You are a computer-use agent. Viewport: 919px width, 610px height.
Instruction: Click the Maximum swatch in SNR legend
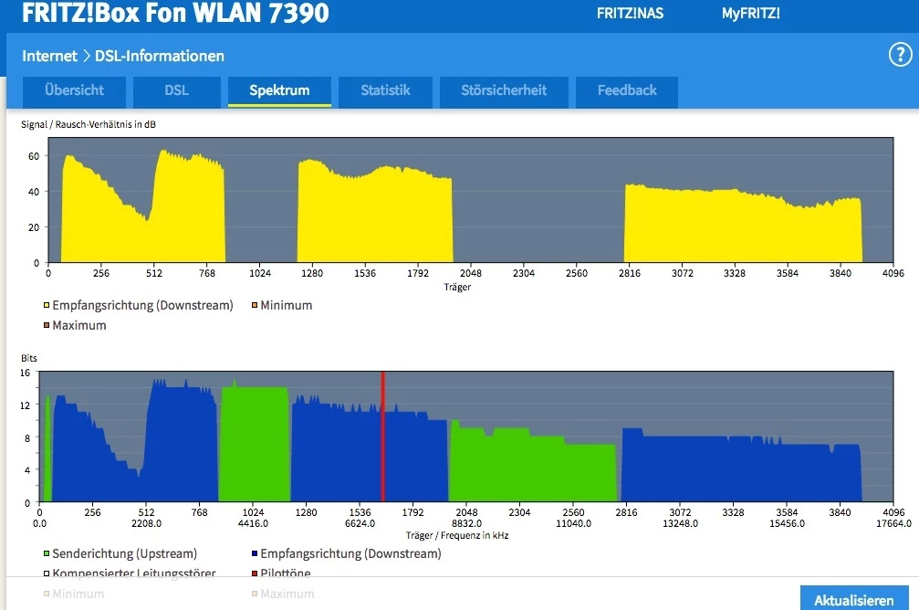tap(47, 325)
